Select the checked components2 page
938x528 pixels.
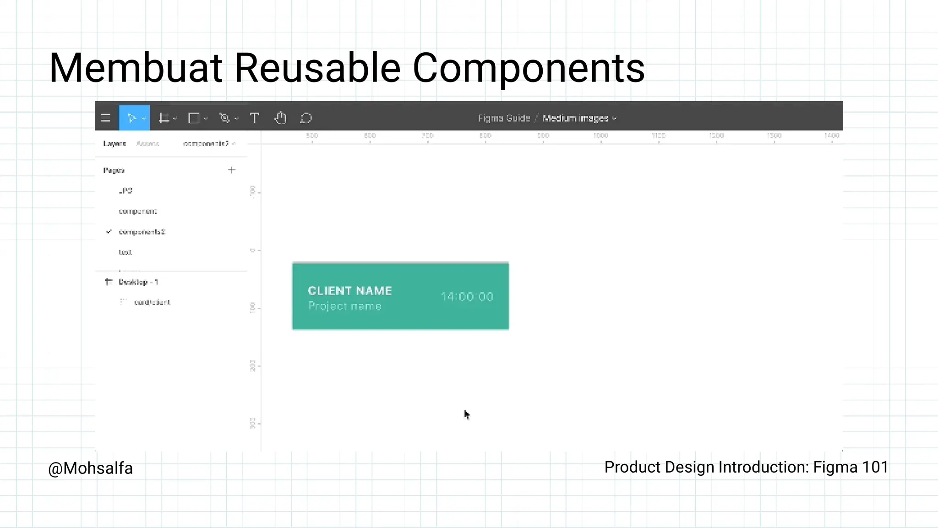coord(142,232)
